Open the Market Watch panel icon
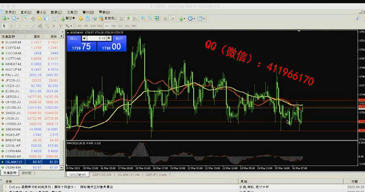 tap(26, 18)
